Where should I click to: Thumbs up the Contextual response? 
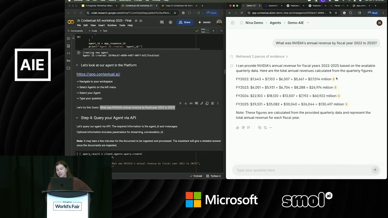click(x=238, y=128)
